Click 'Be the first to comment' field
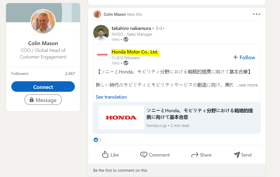The image size is (280, 177). tap(120, 170)
